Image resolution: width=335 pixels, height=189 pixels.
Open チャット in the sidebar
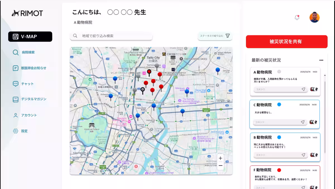[27, 84]
